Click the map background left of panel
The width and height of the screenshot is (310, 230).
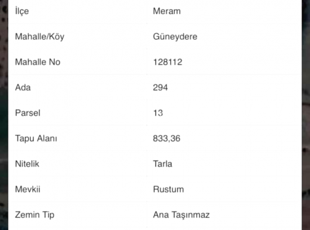(x=4, y=115)
